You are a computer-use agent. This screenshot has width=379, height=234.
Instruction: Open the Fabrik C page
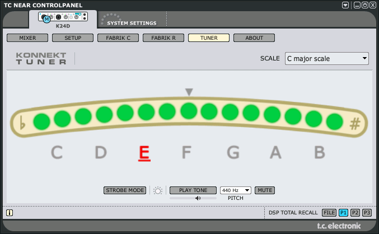point(118,38)
